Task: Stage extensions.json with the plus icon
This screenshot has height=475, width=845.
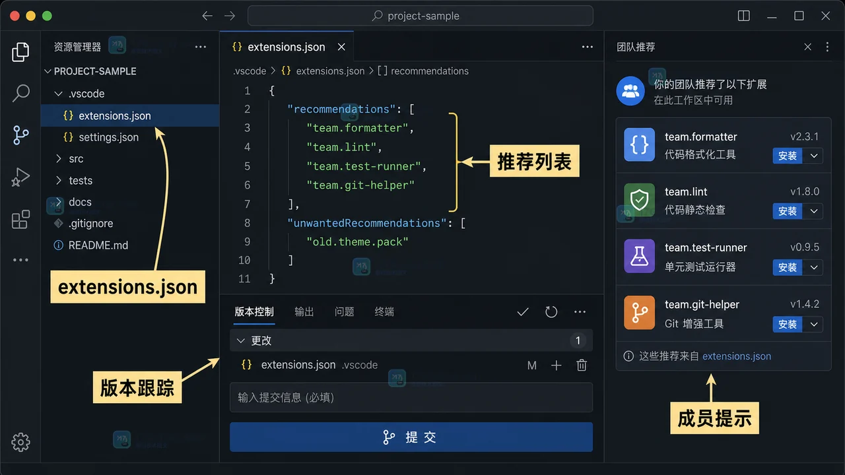Action: [557, 365]
